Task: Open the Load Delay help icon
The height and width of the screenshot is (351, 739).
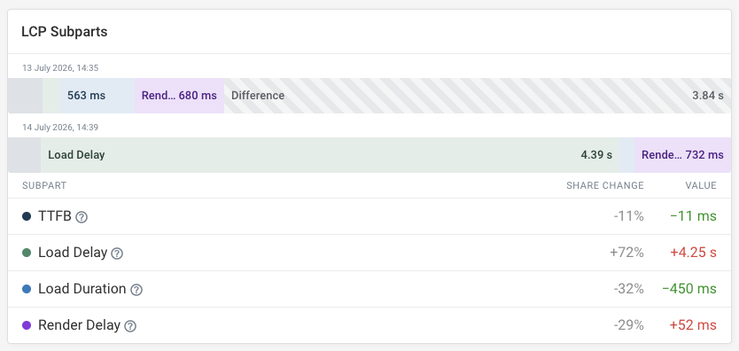Action: tap(117, 253)
